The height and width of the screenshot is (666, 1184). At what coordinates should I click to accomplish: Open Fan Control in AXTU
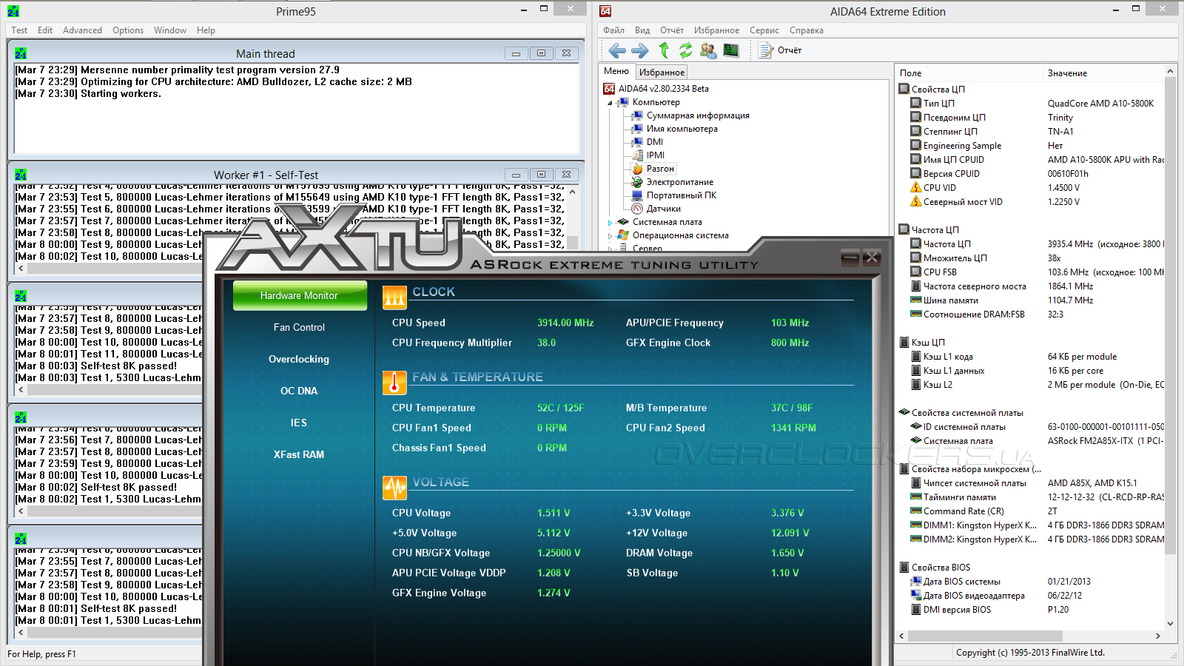pyautogui.click(x=299, y=327)
